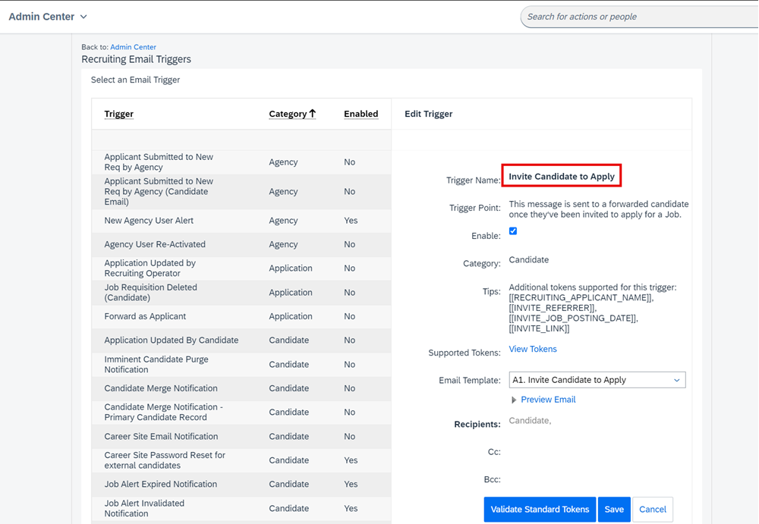The image size is (759, 524).
Task: Click the Recruiting Email Triggers page title
Action: (136, 59)
